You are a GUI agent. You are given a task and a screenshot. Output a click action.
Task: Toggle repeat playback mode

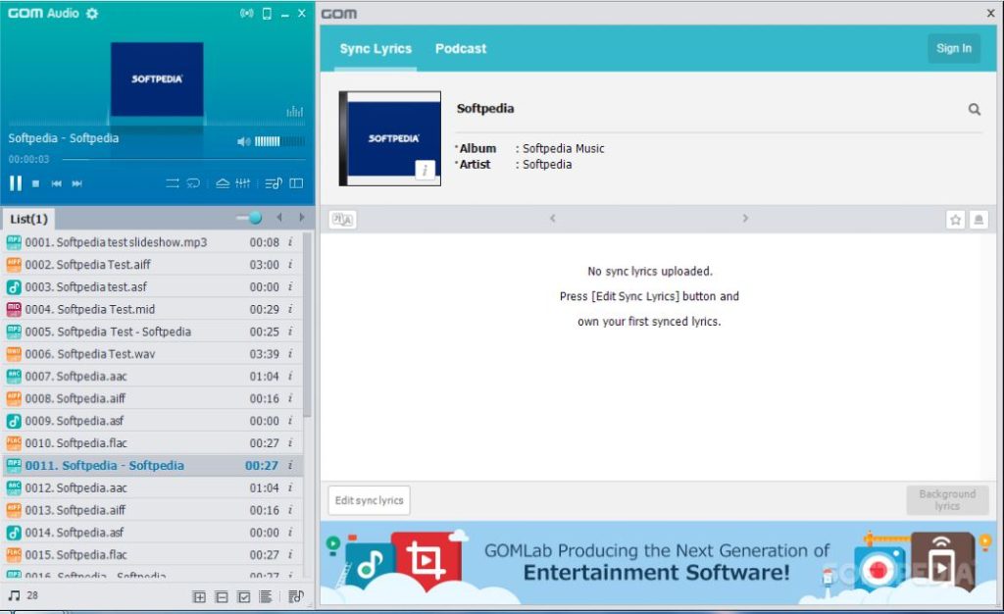(194, 183)
